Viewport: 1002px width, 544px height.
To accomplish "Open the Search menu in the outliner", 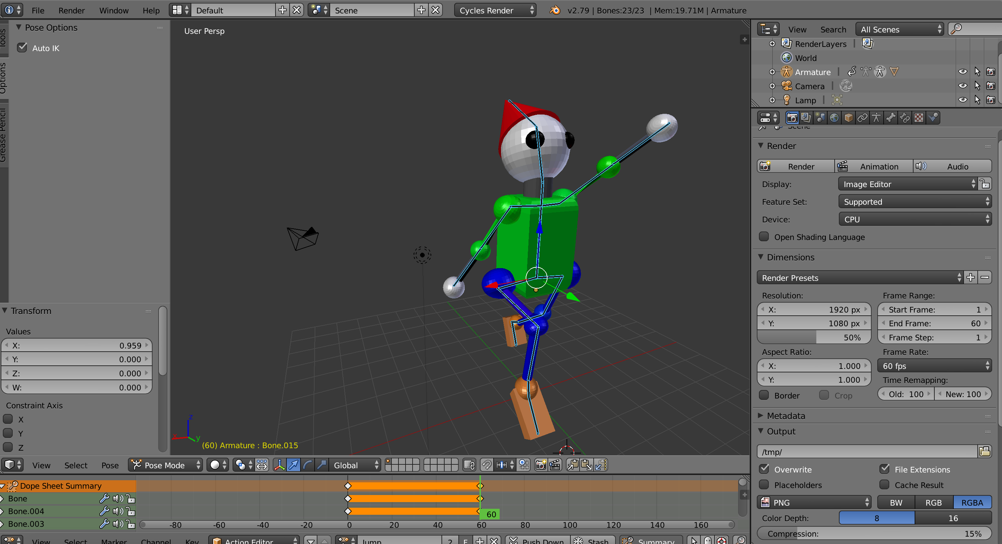I will [833, 30].
